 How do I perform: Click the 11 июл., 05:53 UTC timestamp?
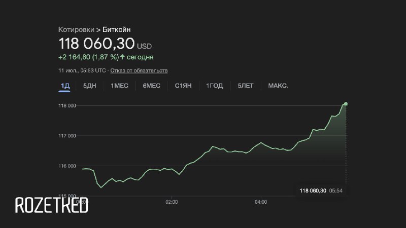tap(82, 70)
